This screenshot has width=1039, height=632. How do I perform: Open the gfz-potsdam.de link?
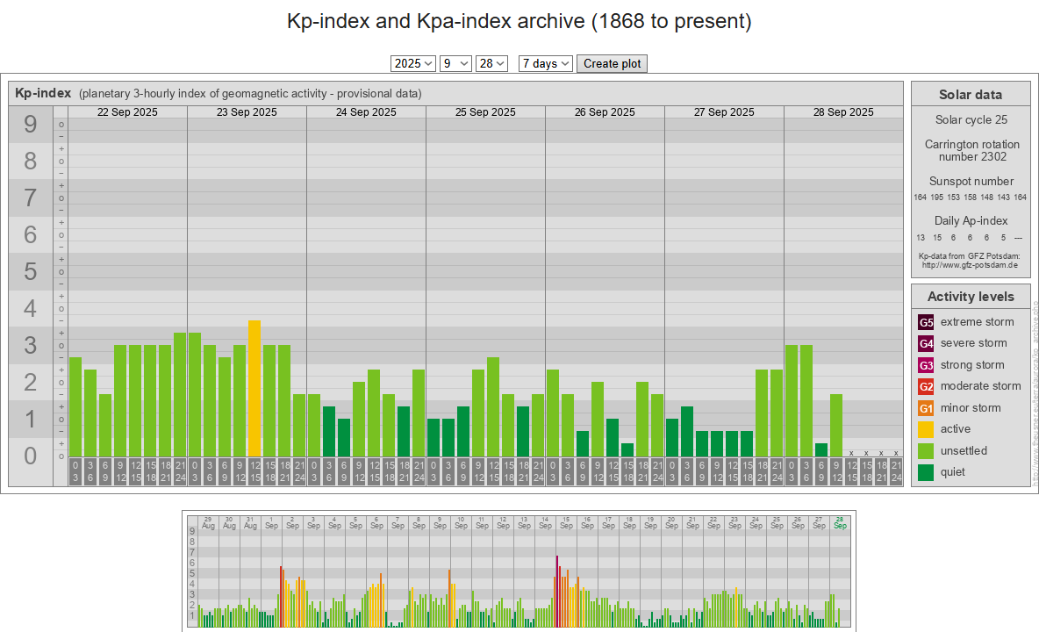[970, 264]
